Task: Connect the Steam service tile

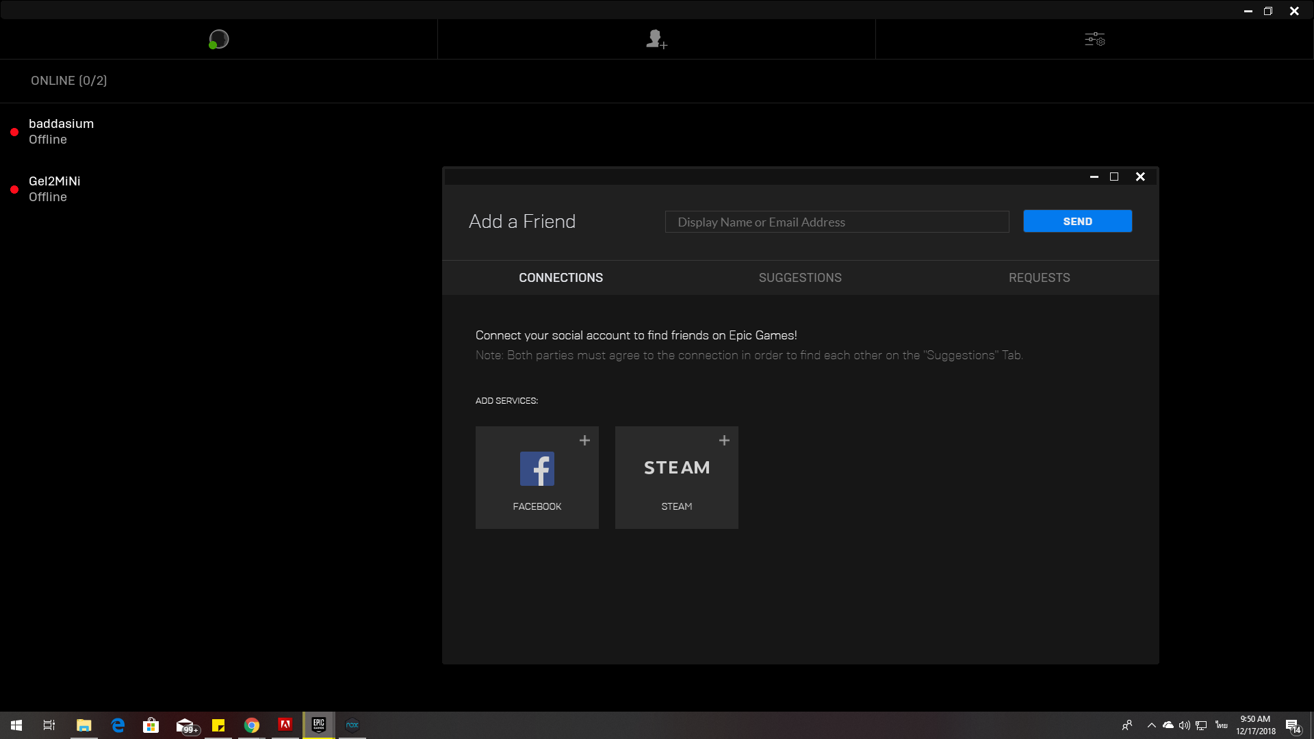Action: tap(676, 478)
